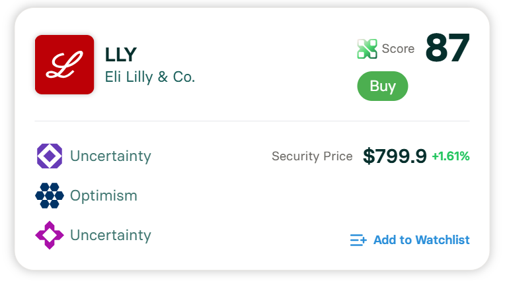505x285 pixels.
Task: Click the green Score cross icon
Action: coord(367,49)
